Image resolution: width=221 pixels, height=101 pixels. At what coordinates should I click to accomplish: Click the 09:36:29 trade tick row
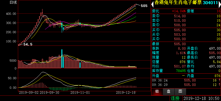point(186,85)
